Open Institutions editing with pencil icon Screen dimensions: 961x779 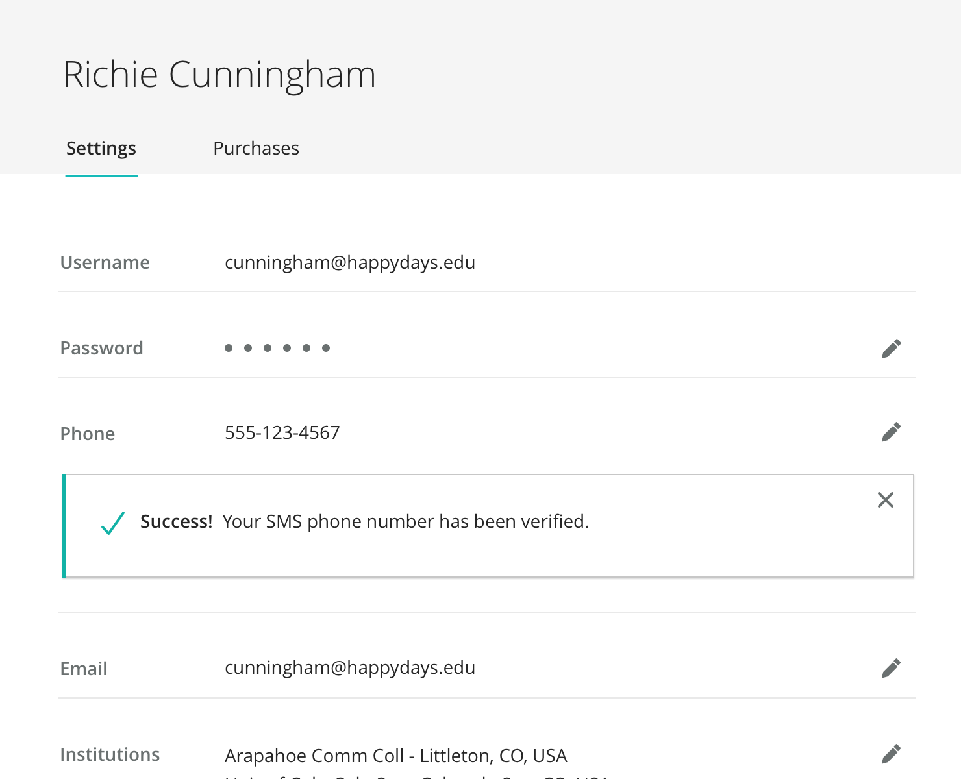tap(891, 754)
